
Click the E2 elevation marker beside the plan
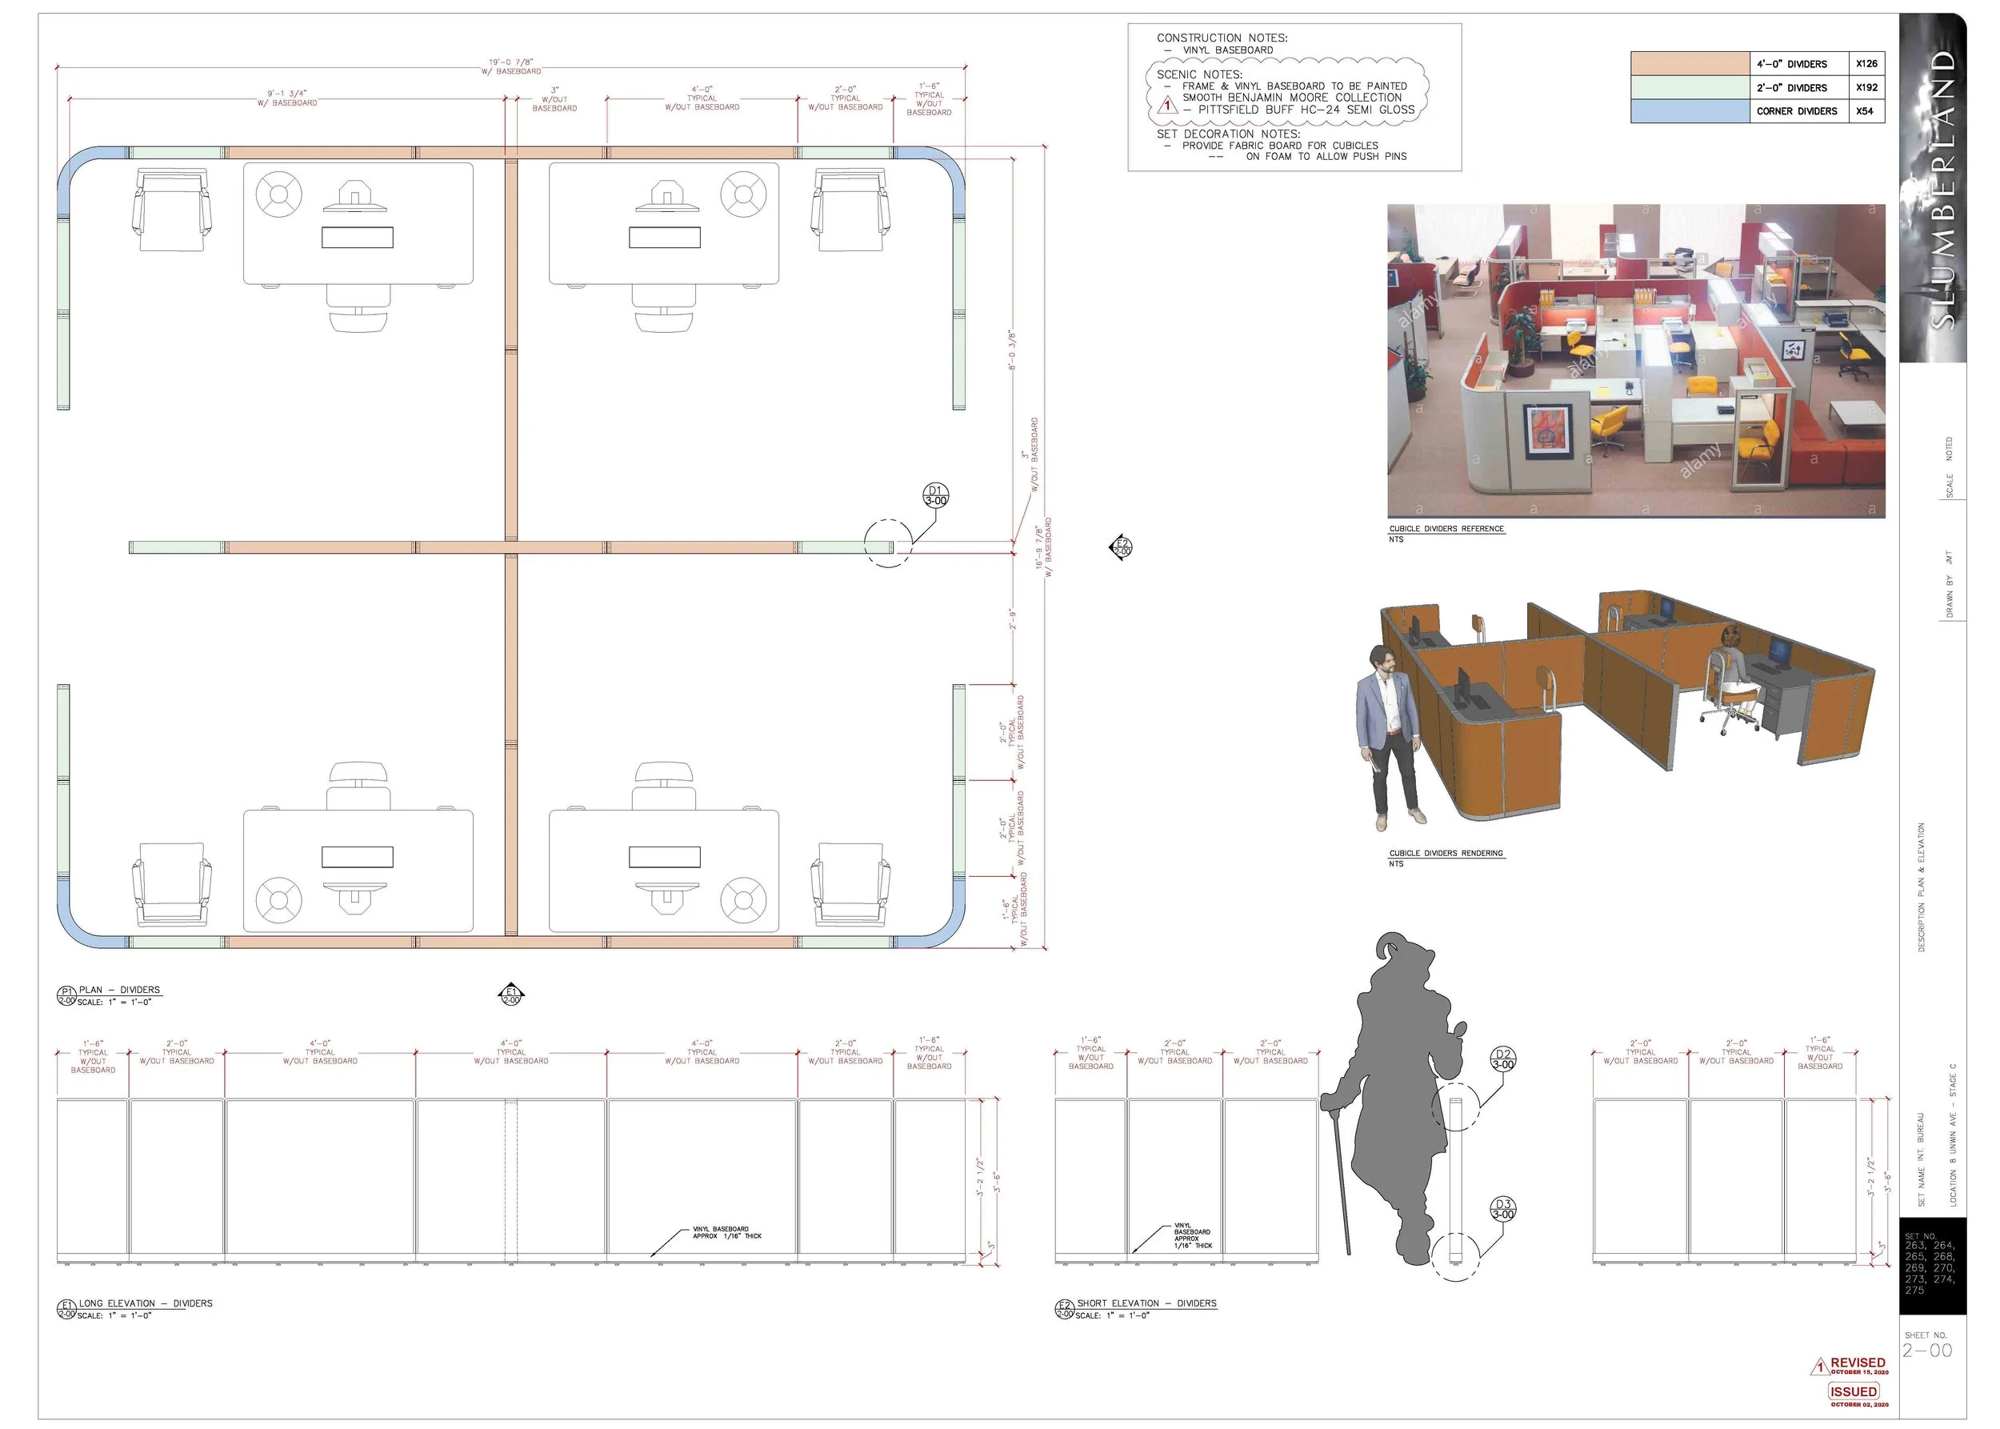[x=1121, y=547]
